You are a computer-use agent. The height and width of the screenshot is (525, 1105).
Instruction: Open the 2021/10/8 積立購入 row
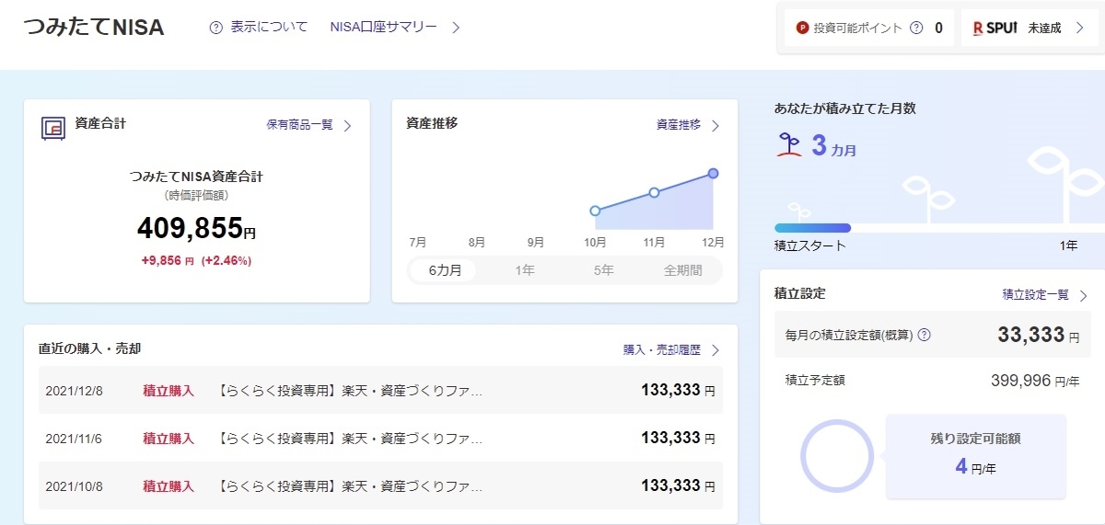pyautogui.click(x=380, y=485)
